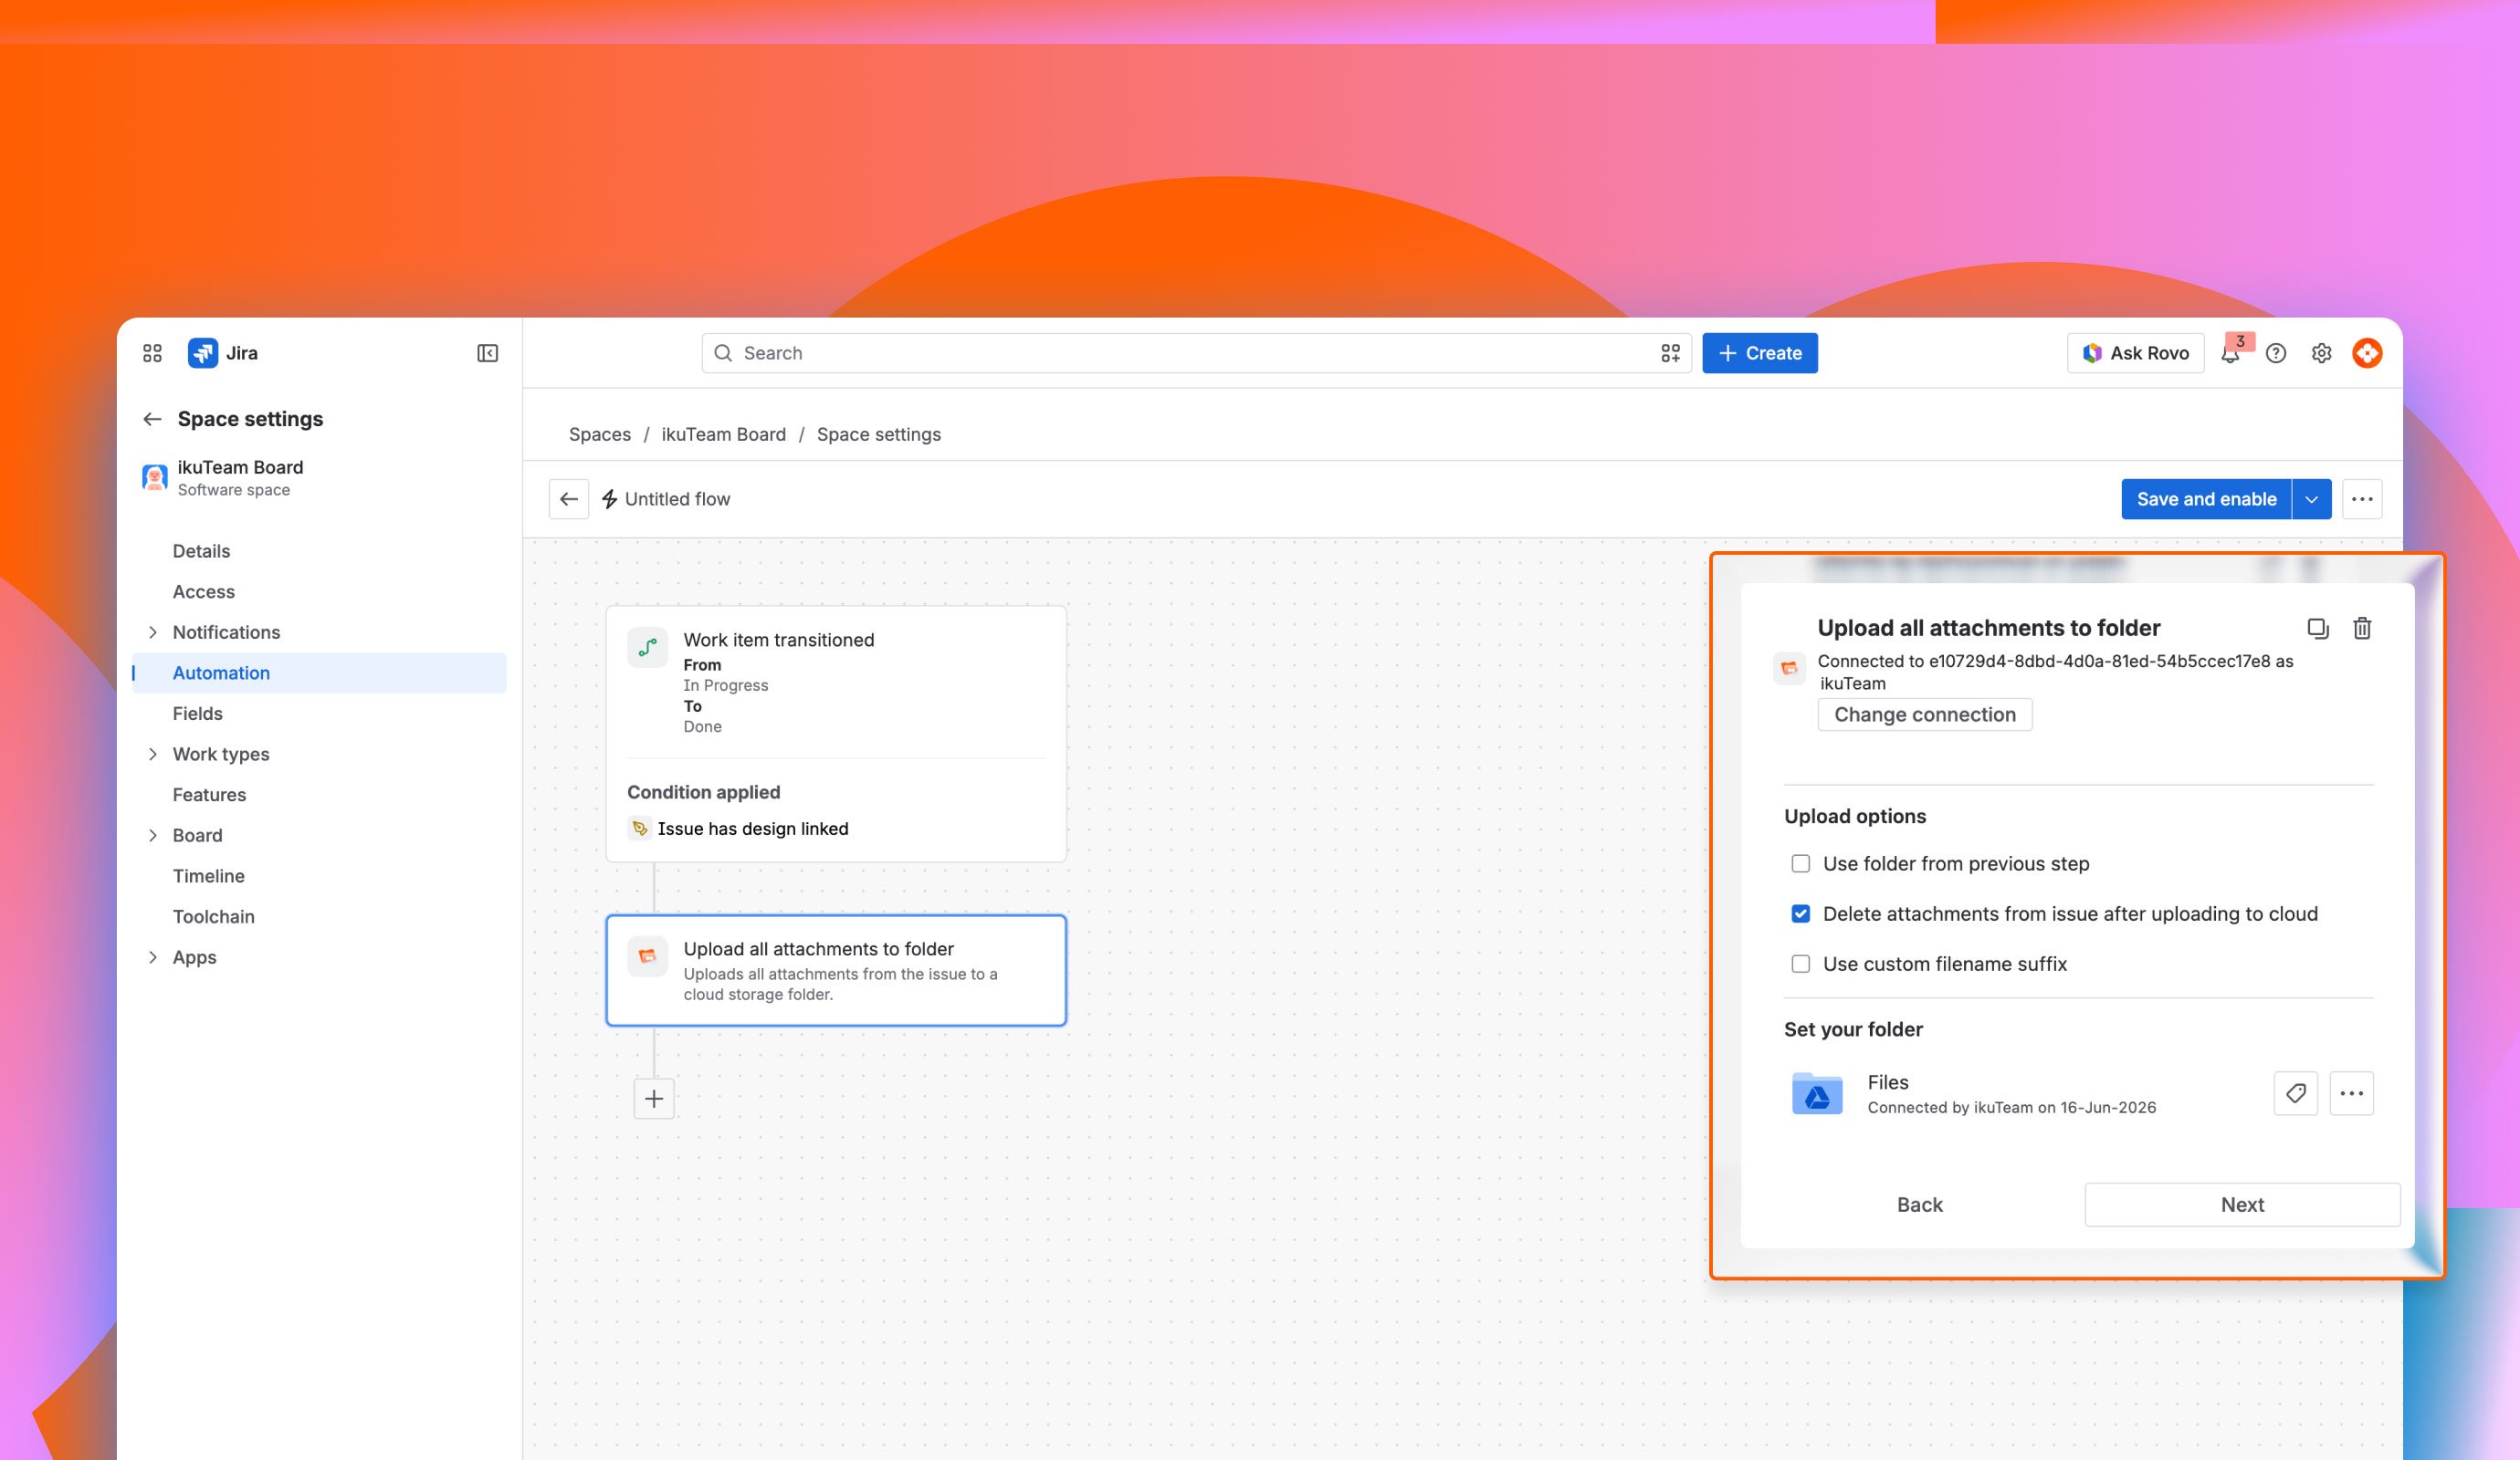The height and width of the screenshot is (1460, 2520).
Task: Click the connection app icon in panel
Action: point(1789,669)
